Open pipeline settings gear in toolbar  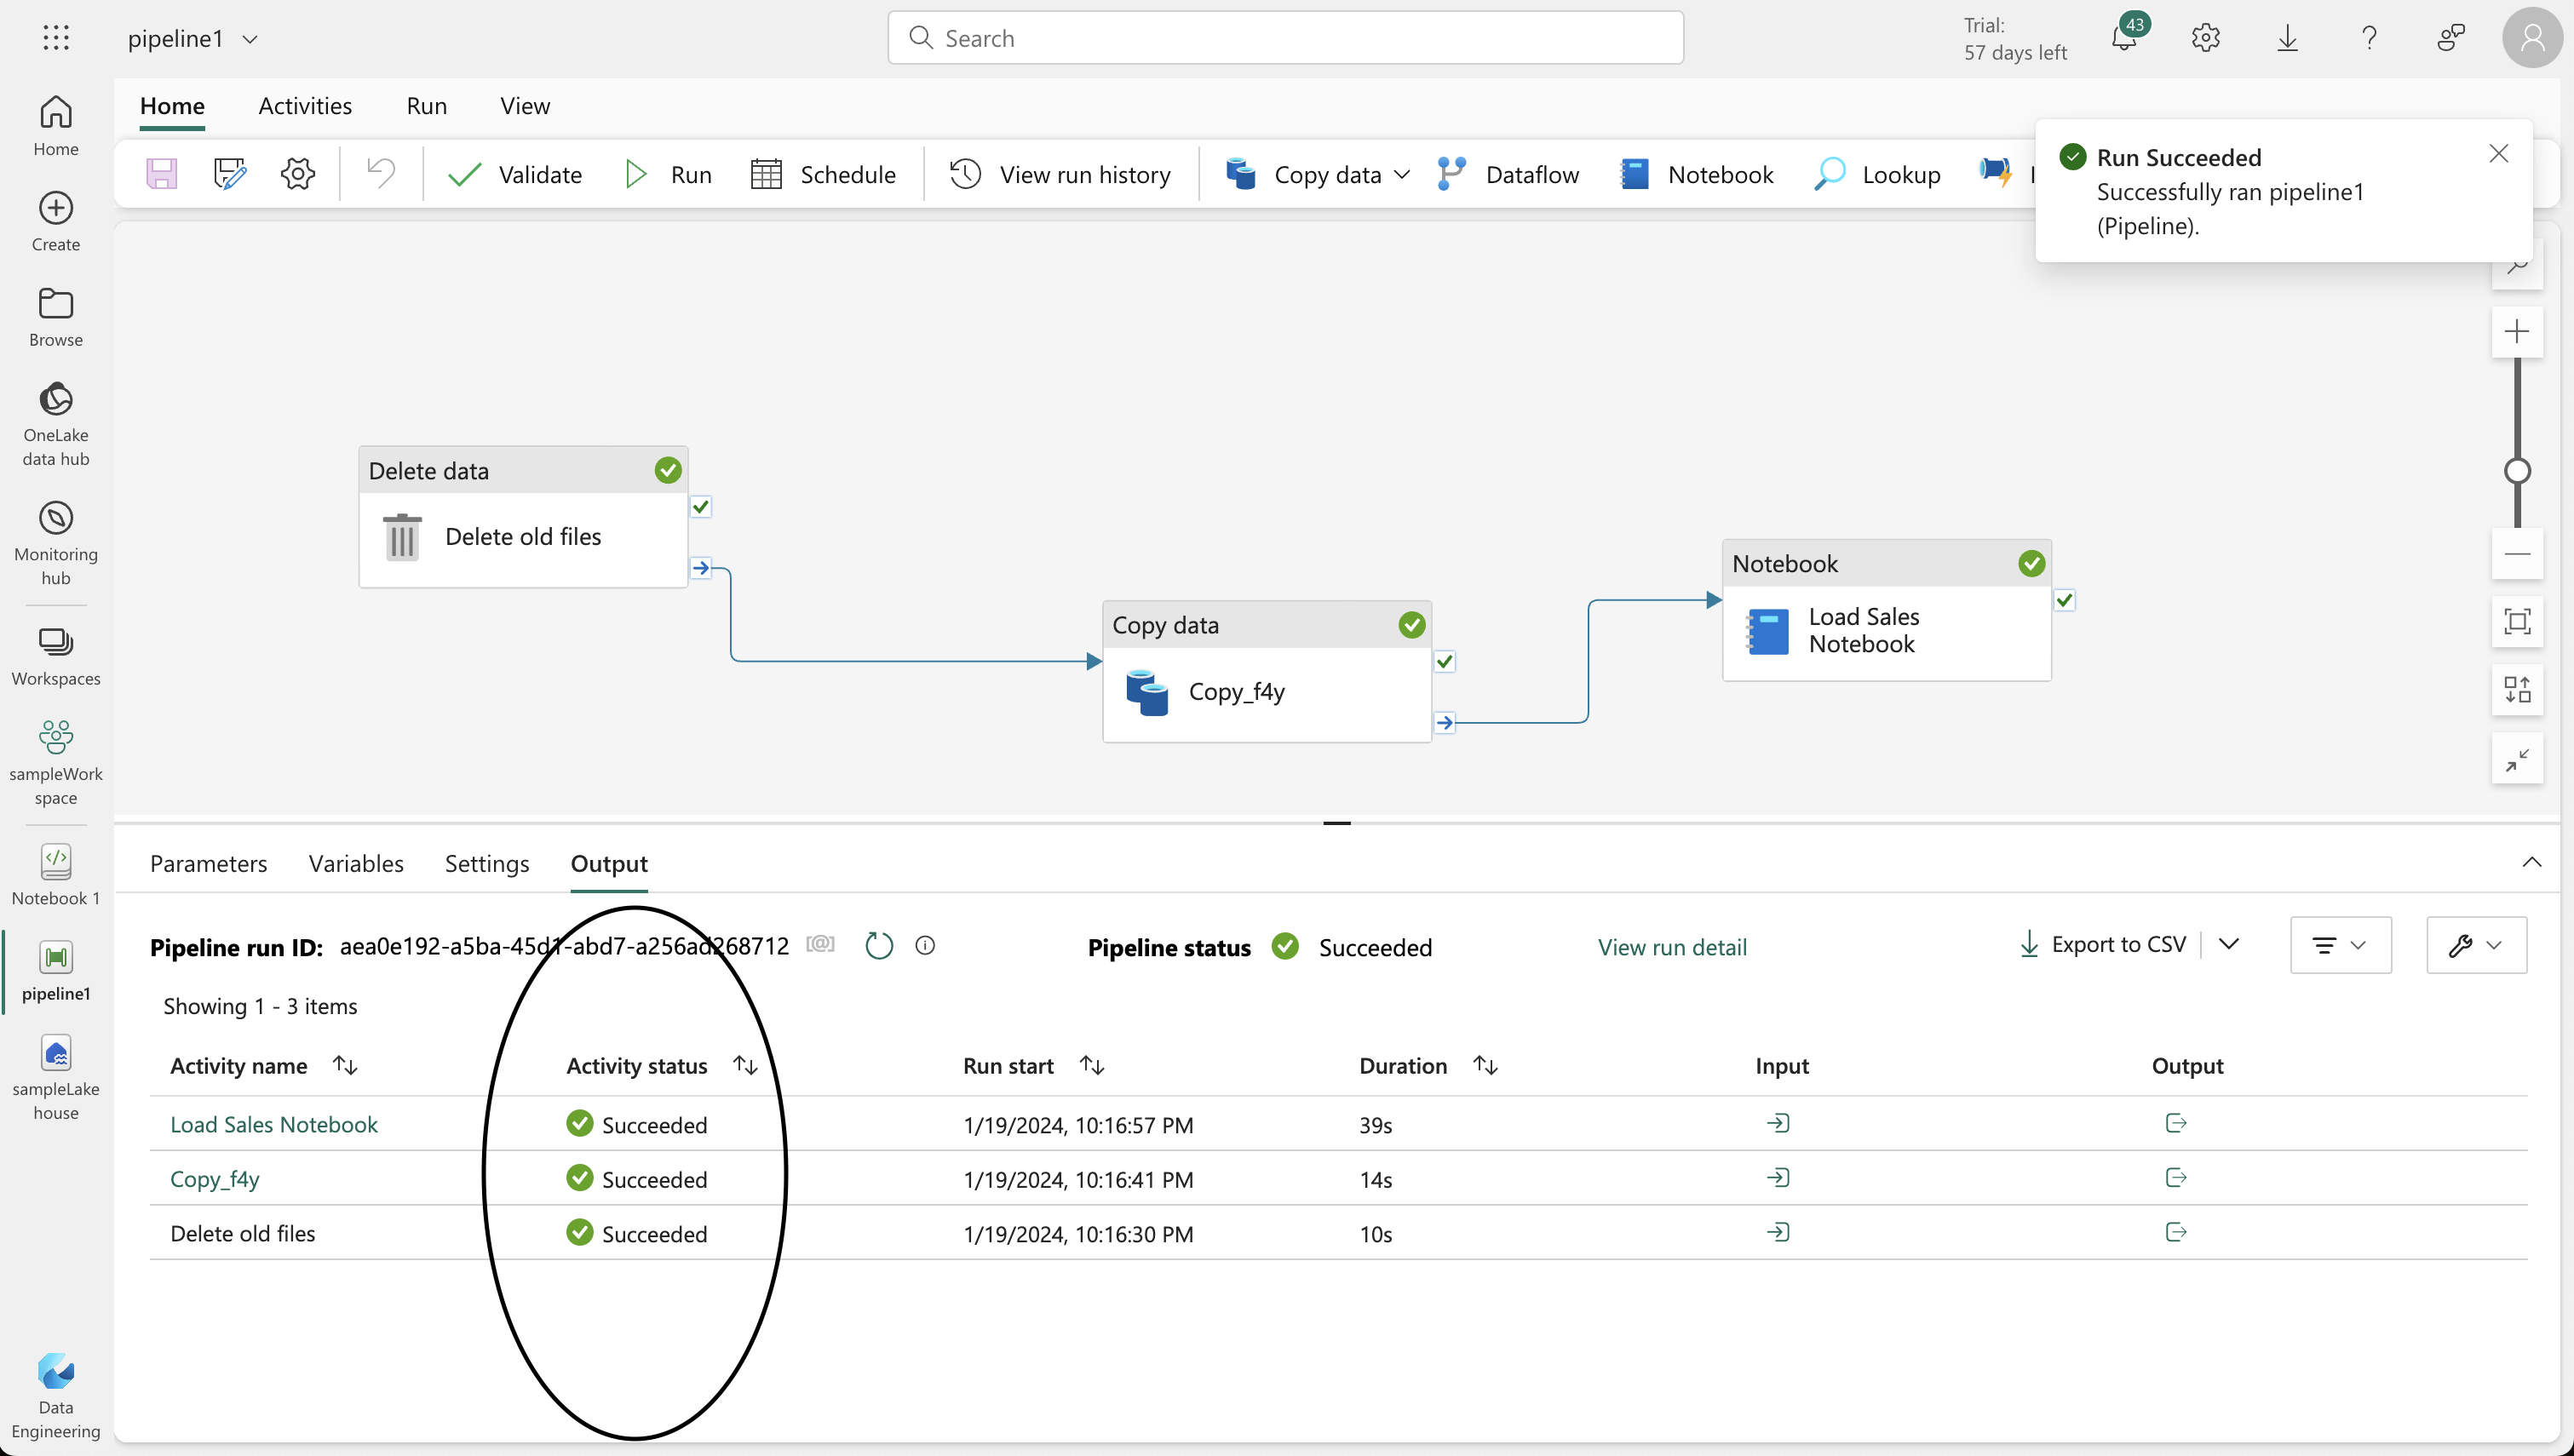298,174
